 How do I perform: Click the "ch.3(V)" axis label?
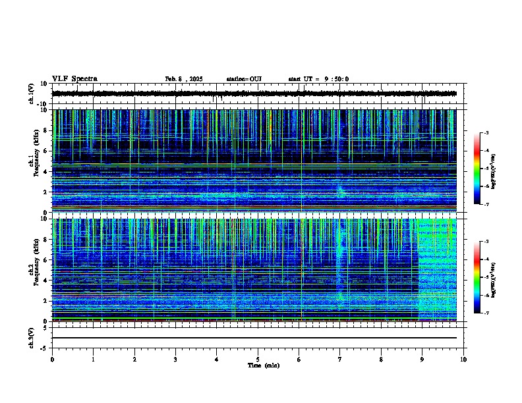point(31,338)
